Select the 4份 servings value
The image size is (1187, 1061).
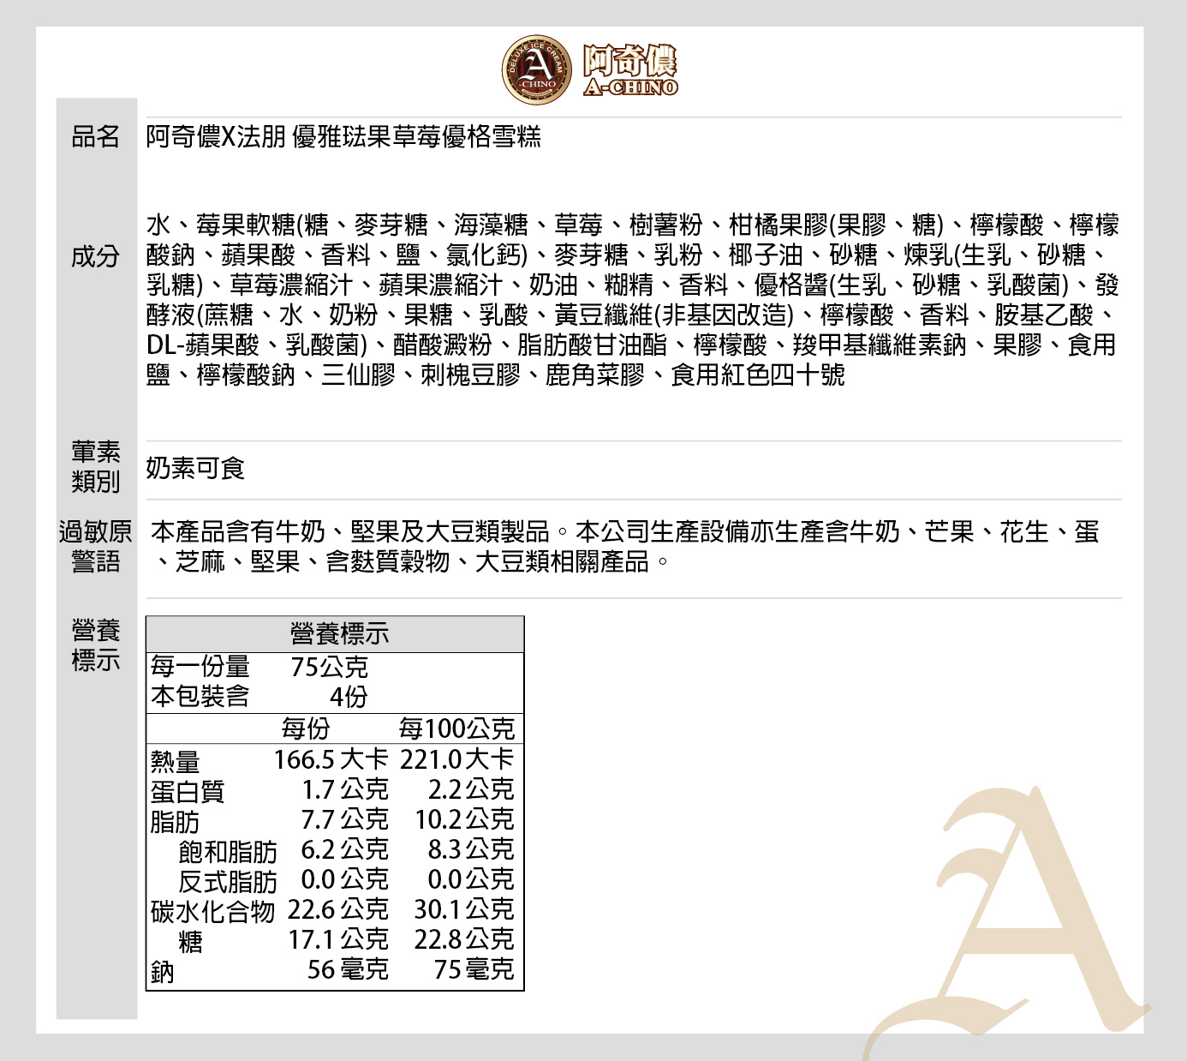(x=349, y=697)
